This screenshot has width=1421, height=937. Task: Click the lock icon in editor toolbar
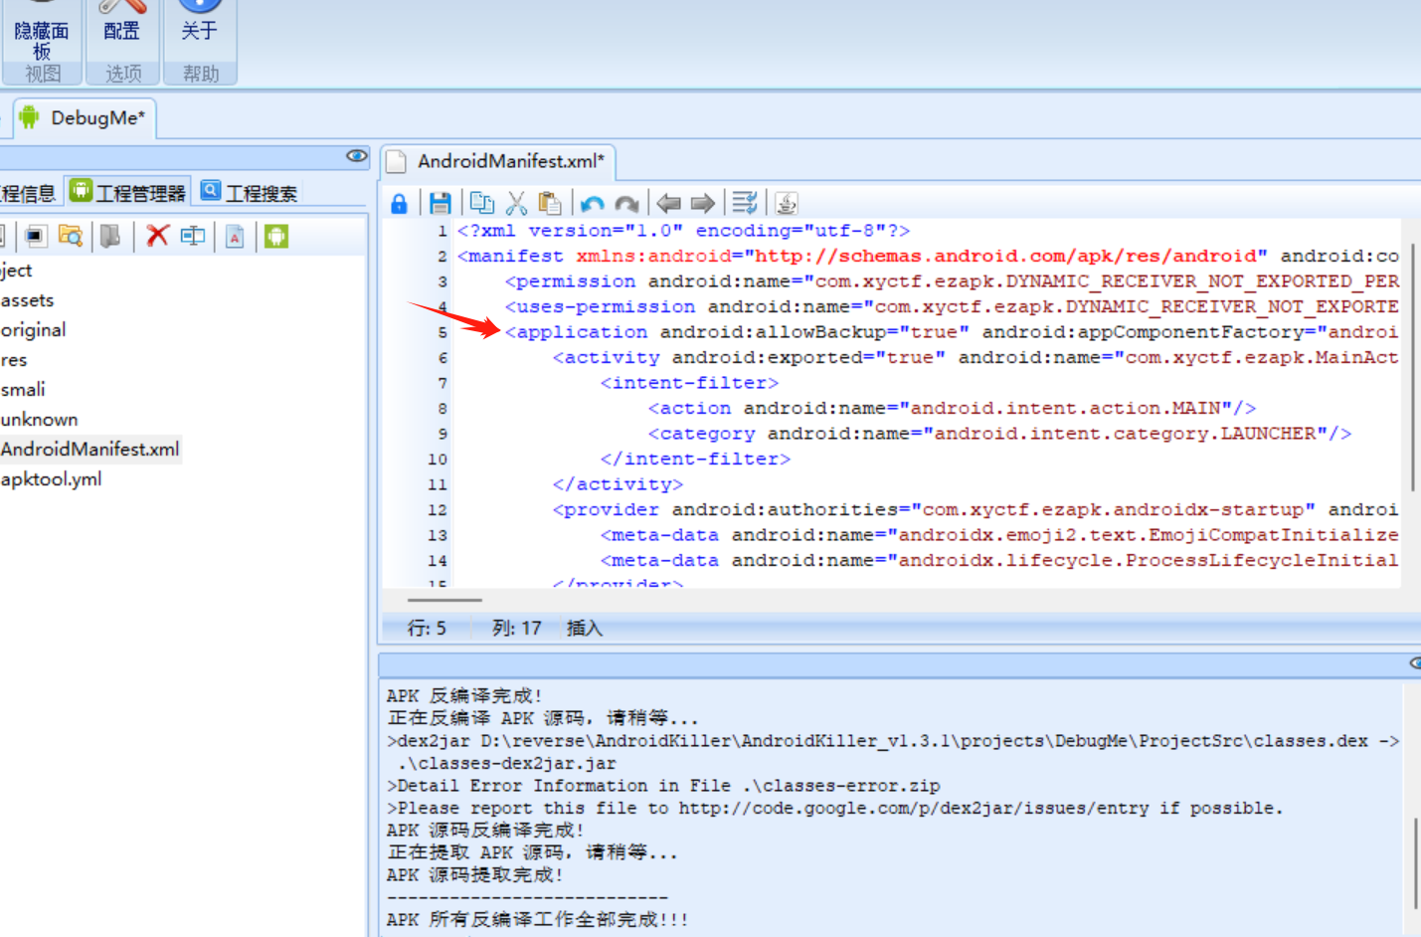click(x=399, y=204)
